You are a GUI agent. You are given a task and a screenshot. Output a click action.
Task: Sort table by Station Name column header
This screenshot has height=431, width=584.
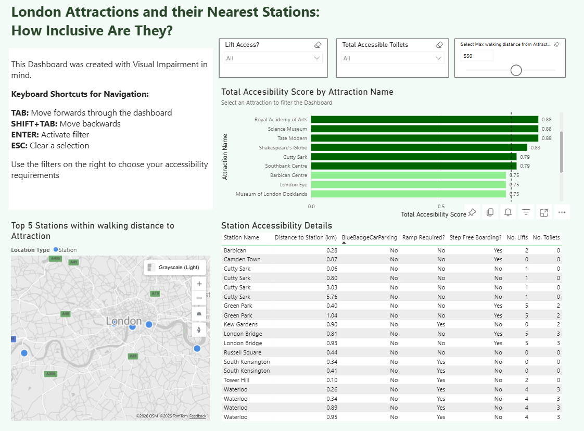tap(241, 238)
